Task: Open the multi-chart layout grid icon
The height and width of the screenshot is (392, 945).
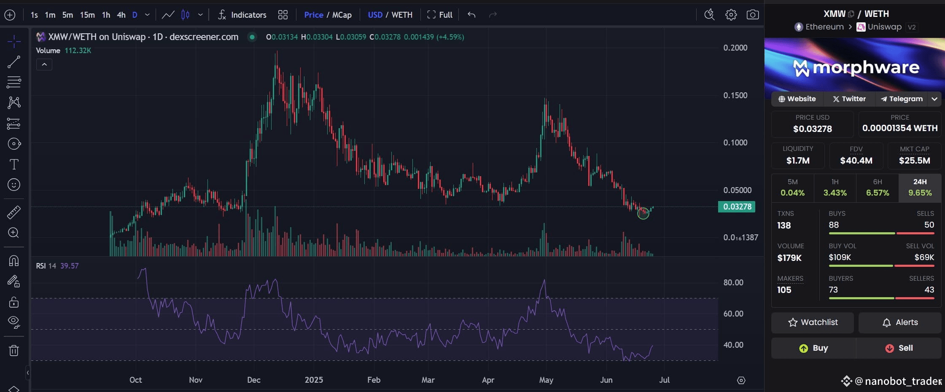Action: pyautogui.click(x=283, y=15)
